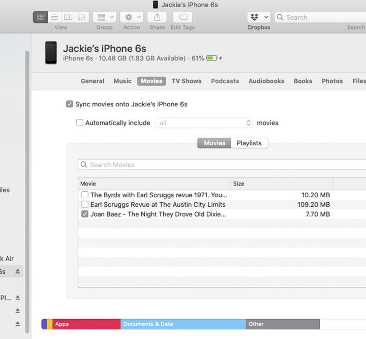The width and height of the screenshot is (366, 339).
Task: Disable Sync movies onto Jackie's iPhone 6s
Action: click(70, 104)
